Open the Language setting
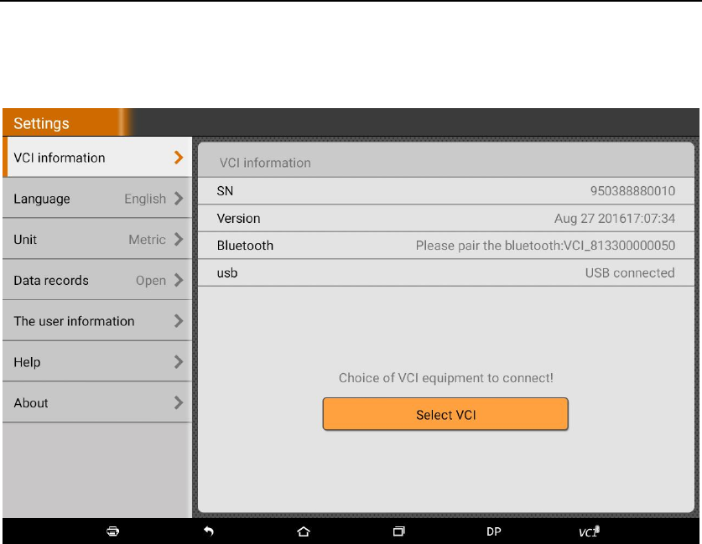702x544 pixels. click(x=97, y=198)
